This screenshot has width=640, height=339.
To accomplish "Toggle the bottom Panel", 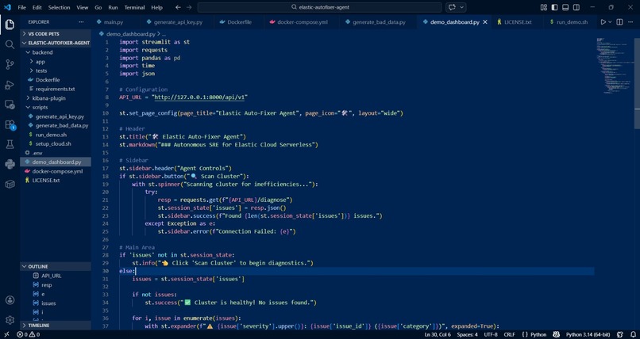I will pos(565,7).
